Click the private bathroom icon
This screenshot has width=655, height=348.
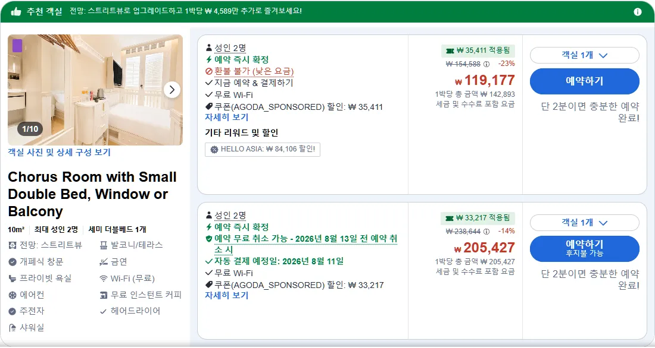coord(13,279)
